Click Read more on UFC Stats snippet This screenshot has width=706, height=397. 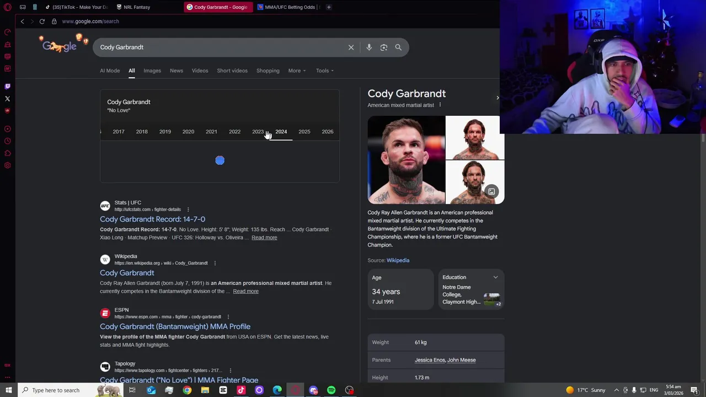(264, 238)
